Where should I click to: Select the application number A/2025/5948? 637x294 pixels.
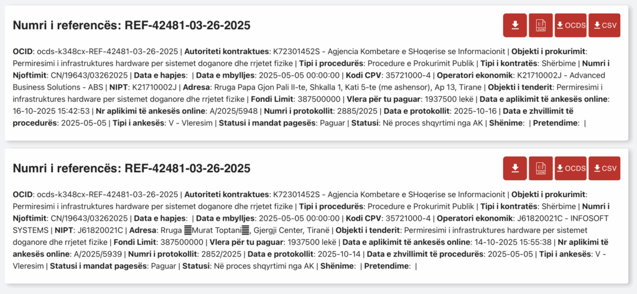[235, 111]
